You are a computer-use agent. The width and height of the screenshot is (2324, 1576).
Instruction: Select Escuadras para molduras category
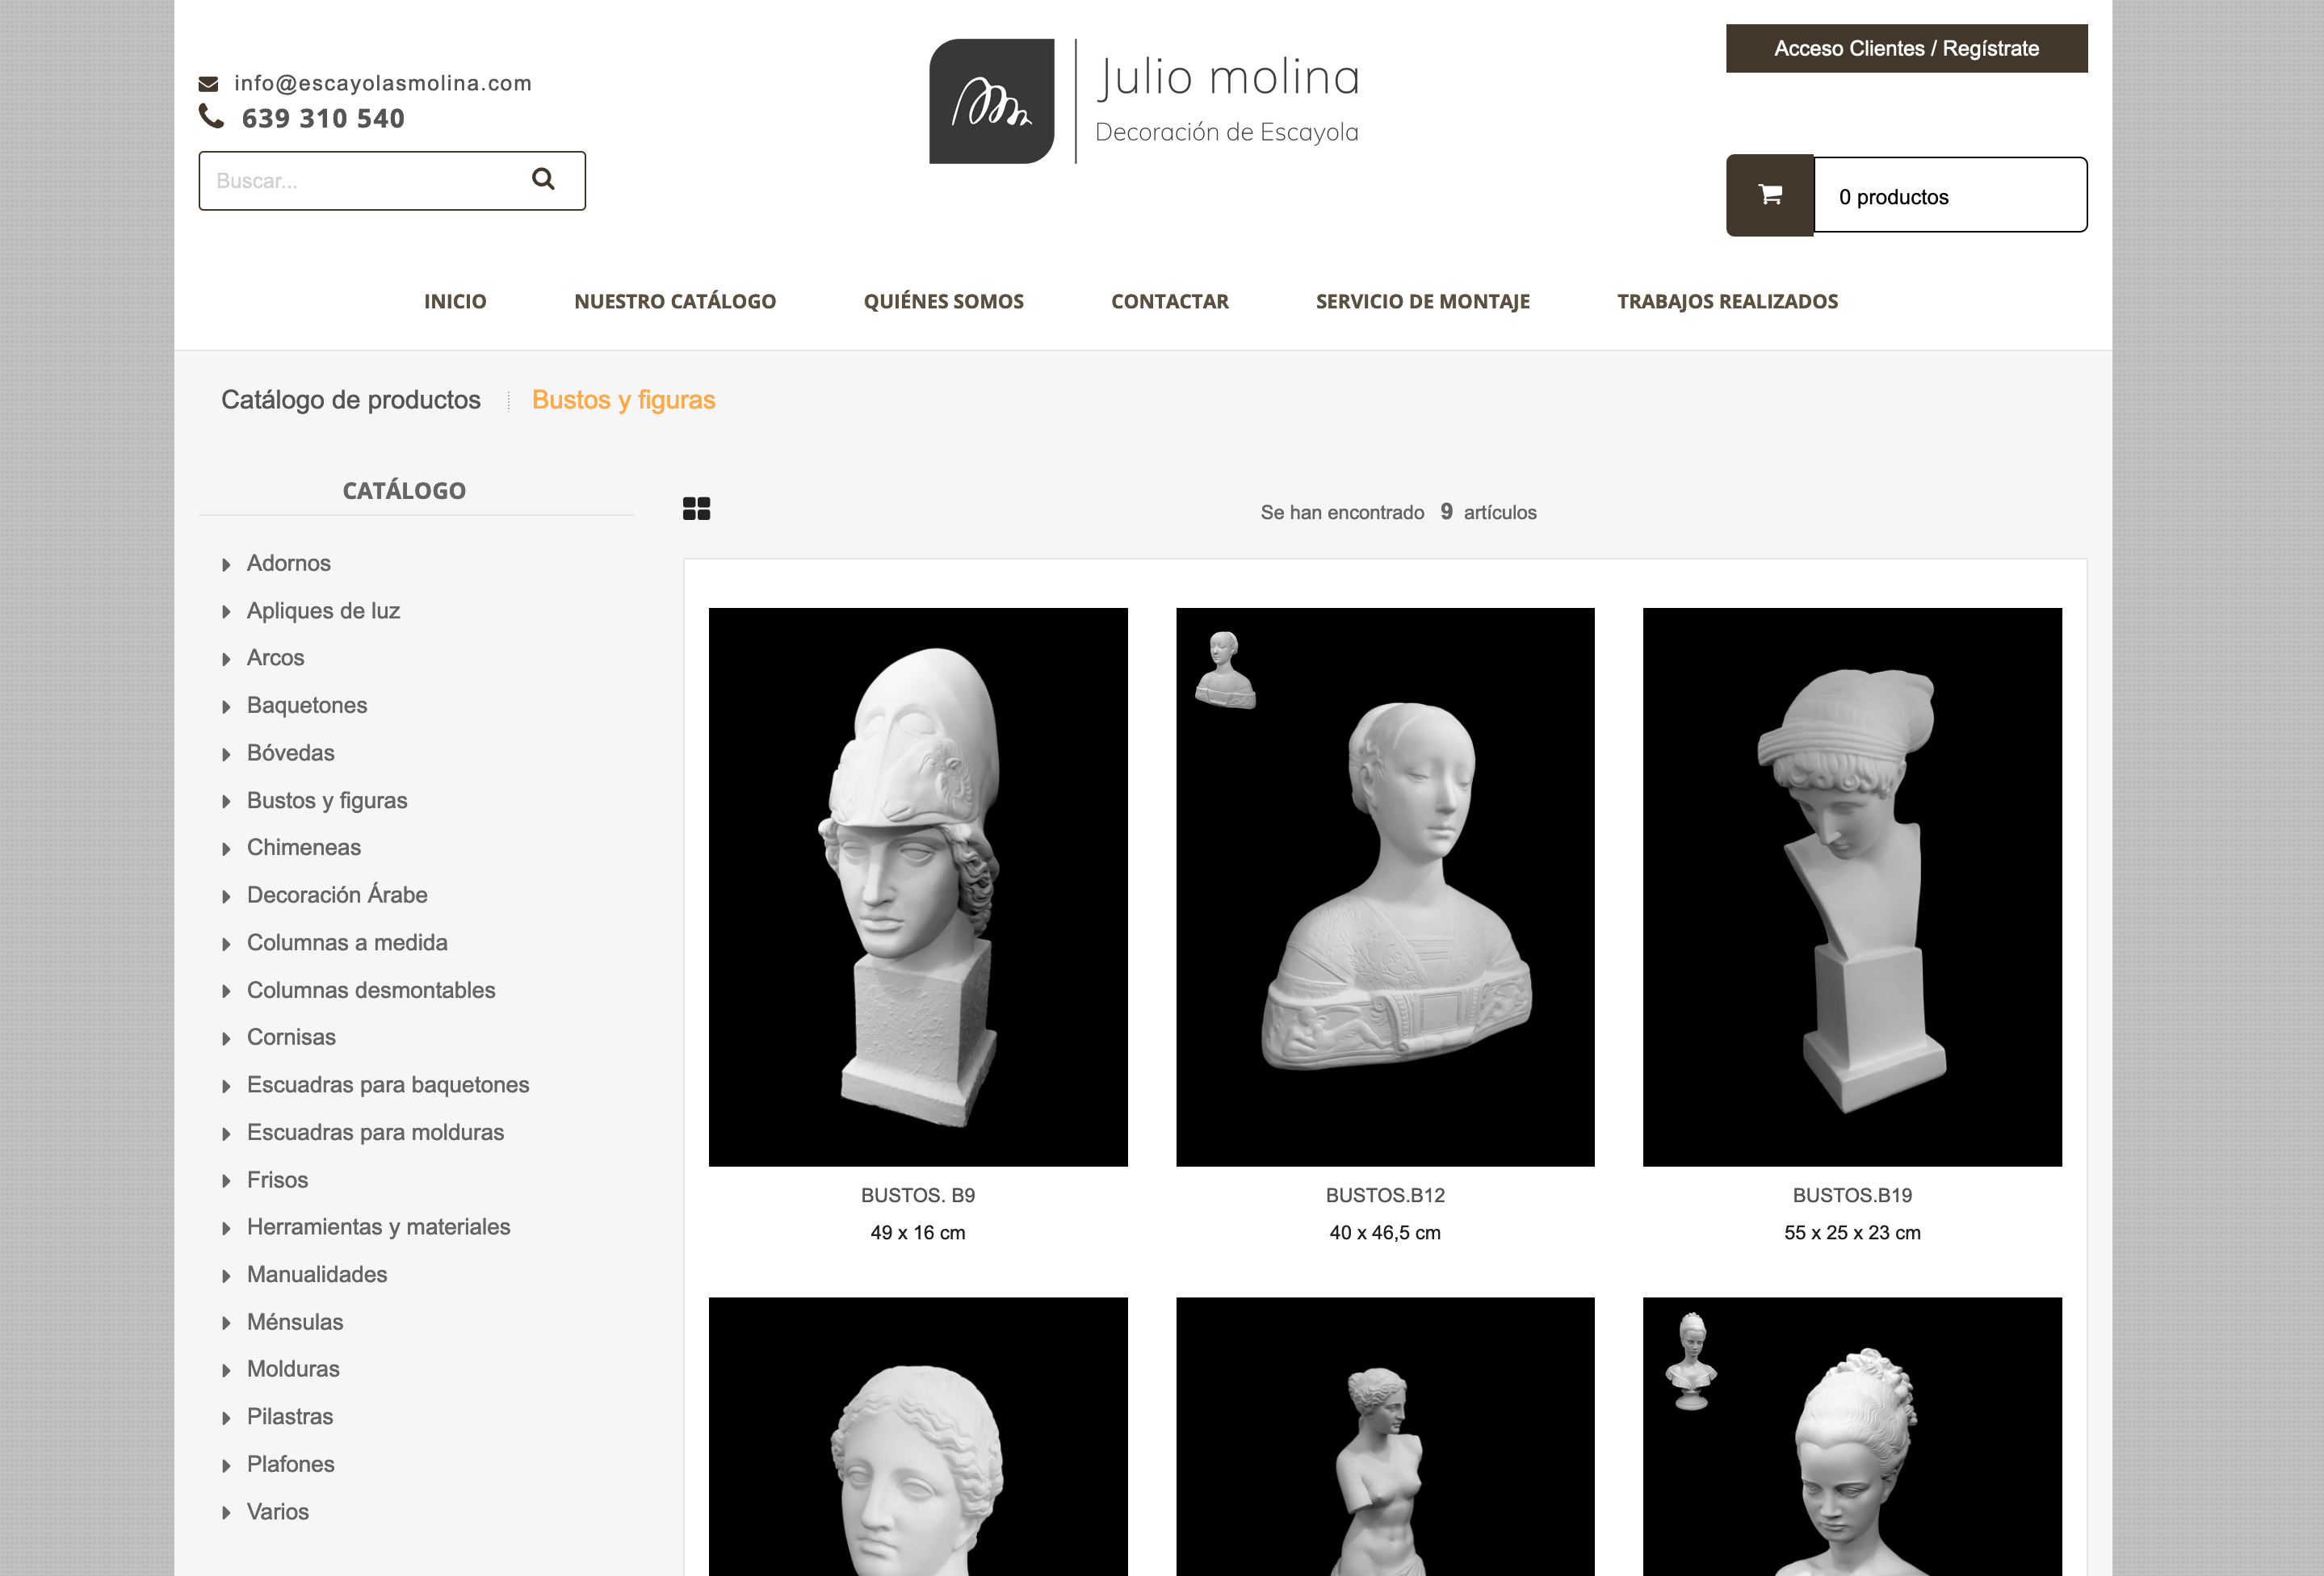click(375, 1132)
